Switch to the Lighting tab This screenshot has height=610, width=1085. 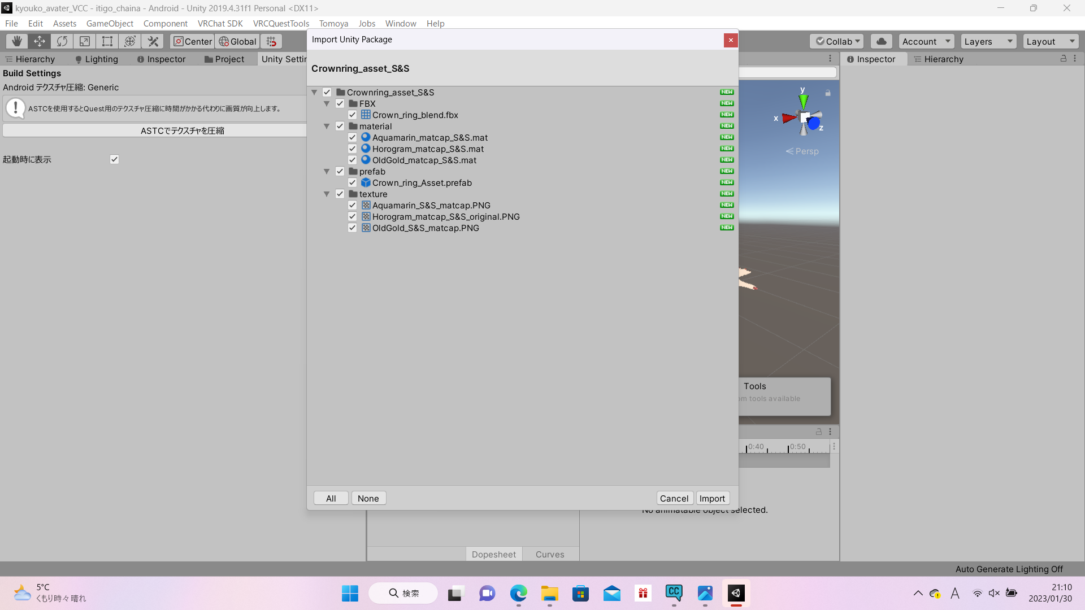(96, 59)
